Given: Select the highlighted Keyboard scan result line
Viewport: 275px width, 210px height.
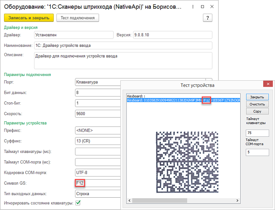Looking at the screenshot, I should point(183,100).
